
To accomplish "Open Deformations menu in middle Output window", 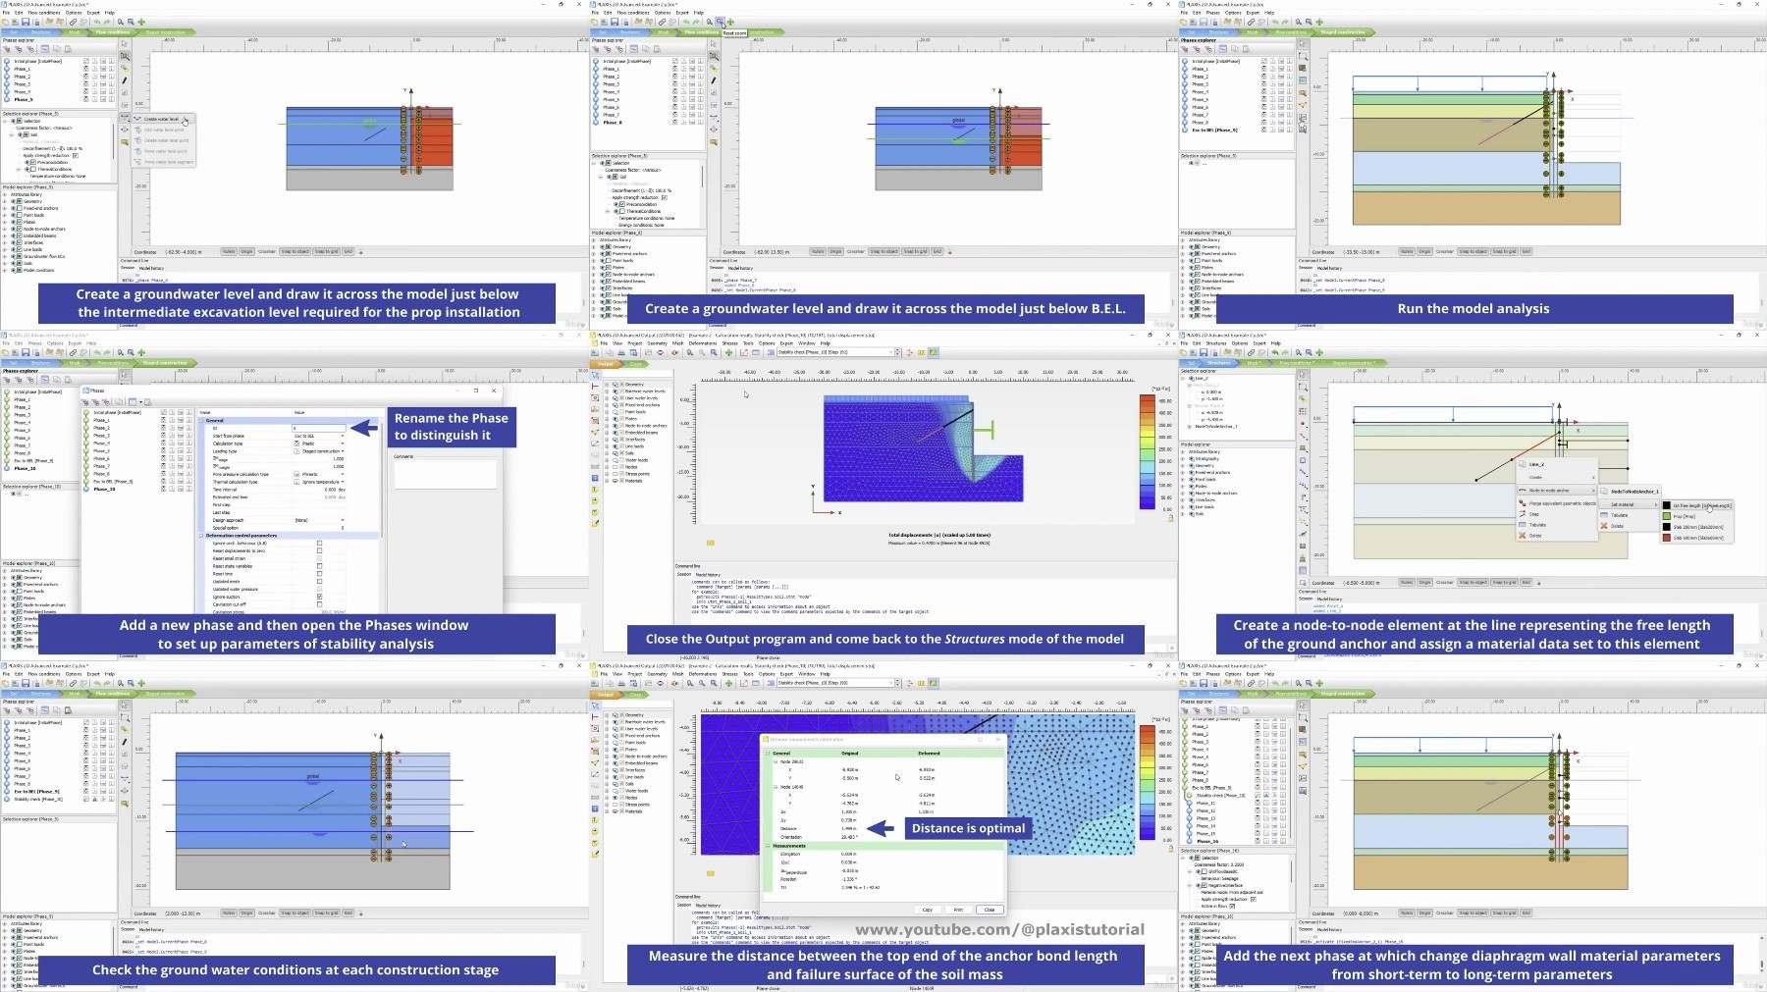I will pos(703,343).
